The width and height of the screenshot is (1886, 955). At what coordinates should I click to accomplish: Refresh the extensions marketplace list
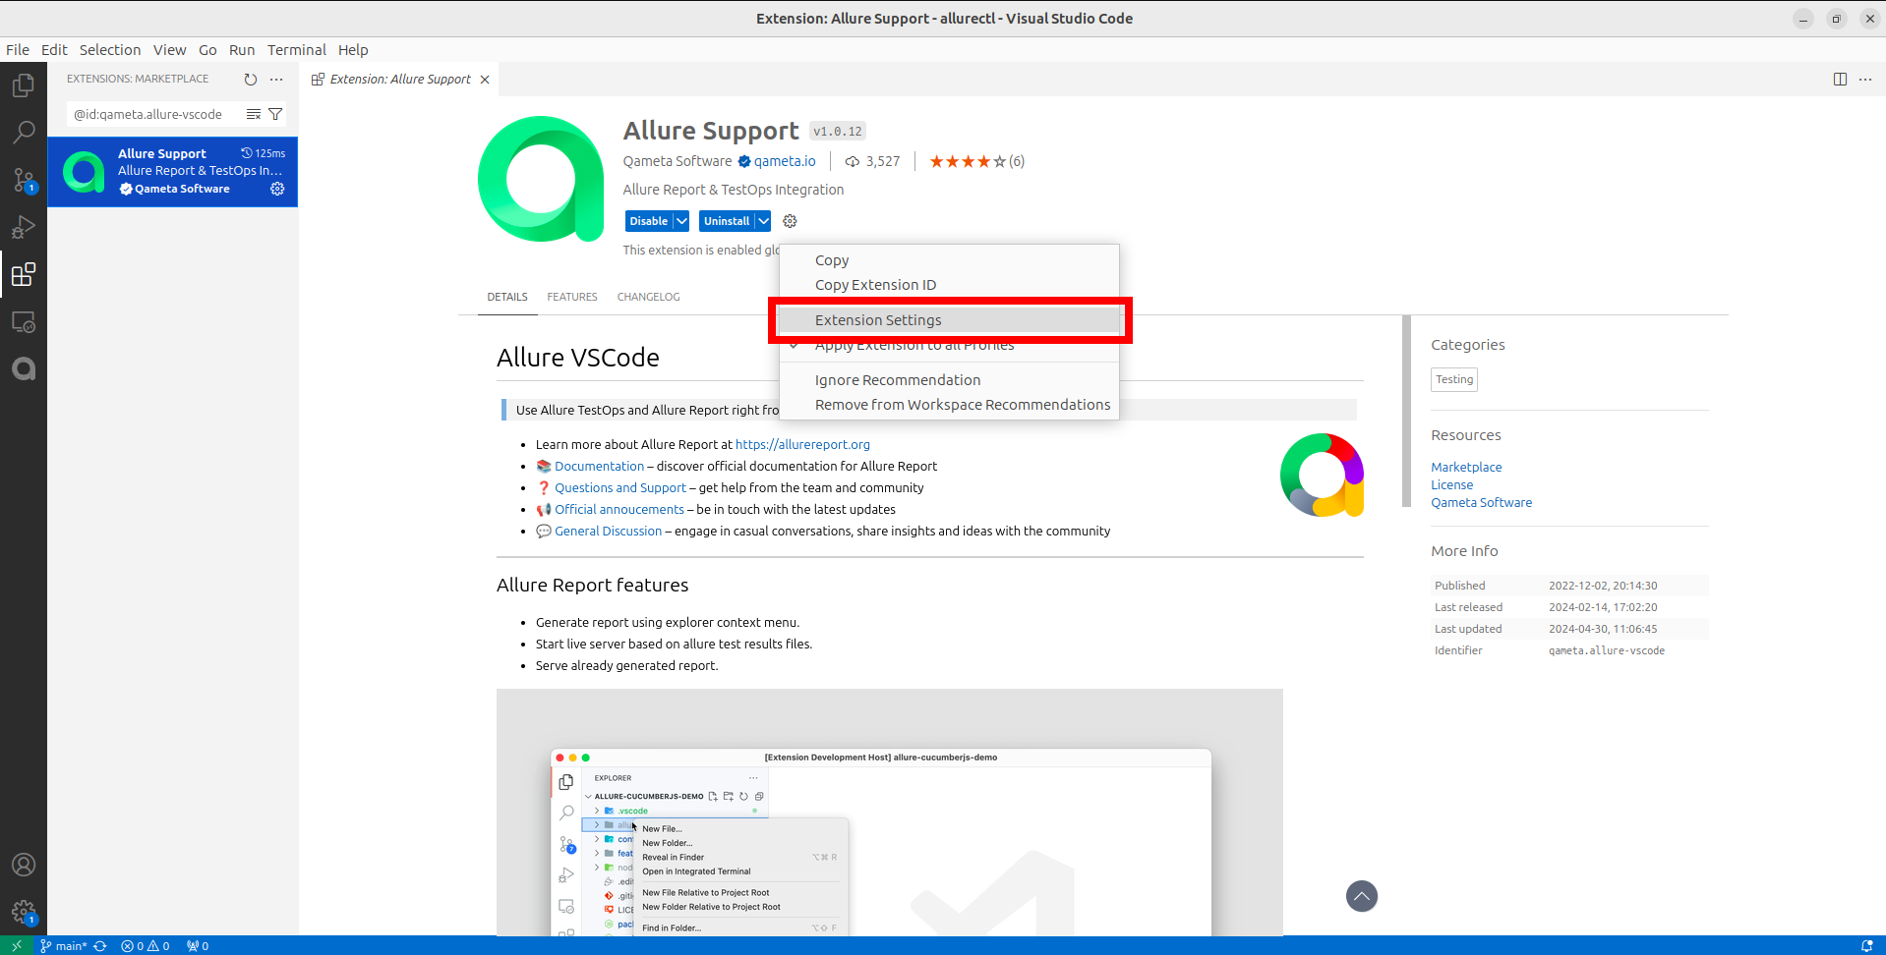(x=251, y=80)
